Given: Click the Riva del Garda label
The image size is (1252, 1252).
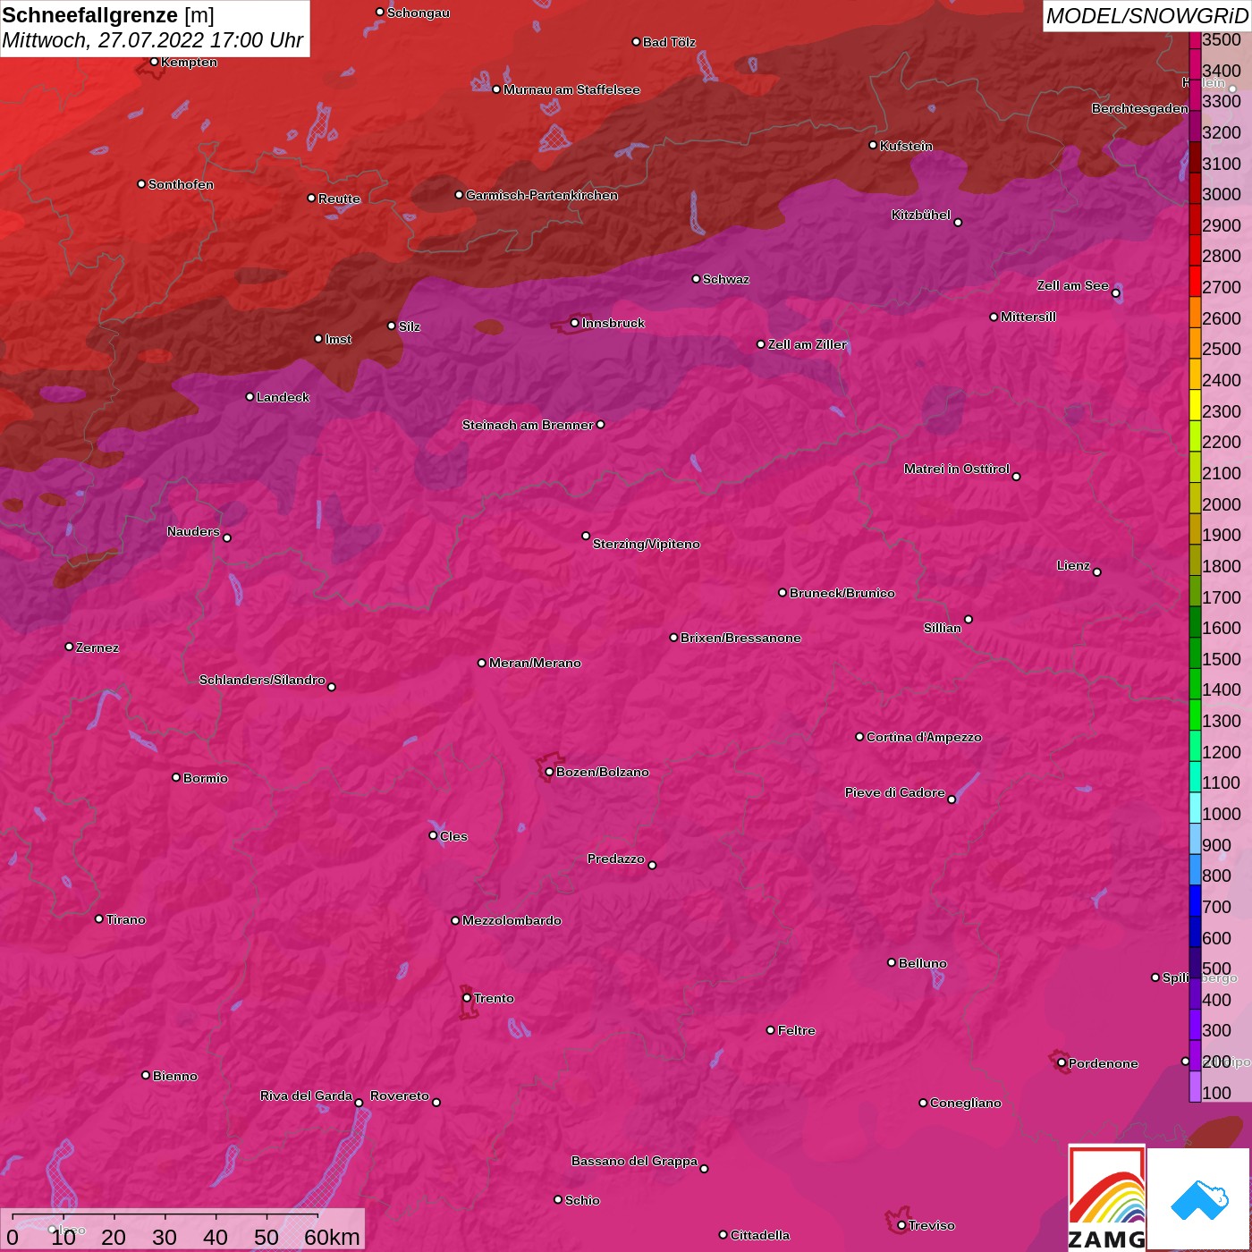Looking at the screenshot, I should (306, 1095).
